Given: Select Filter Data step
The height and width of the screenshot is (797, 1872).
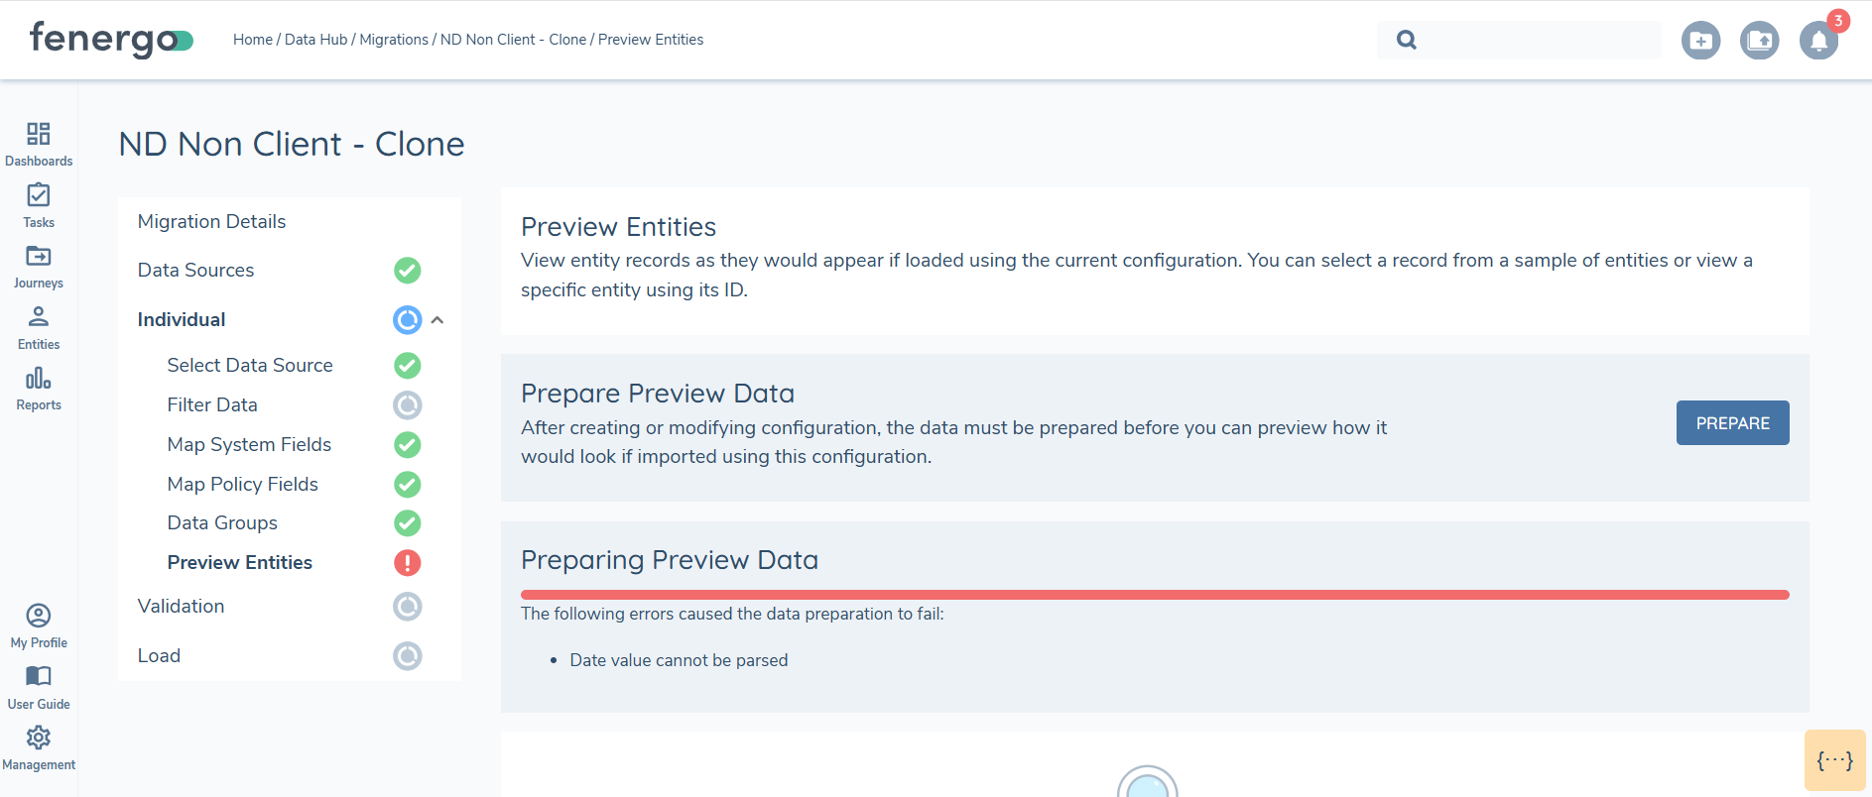Looking at the screenshot, I should coord(212,404).
